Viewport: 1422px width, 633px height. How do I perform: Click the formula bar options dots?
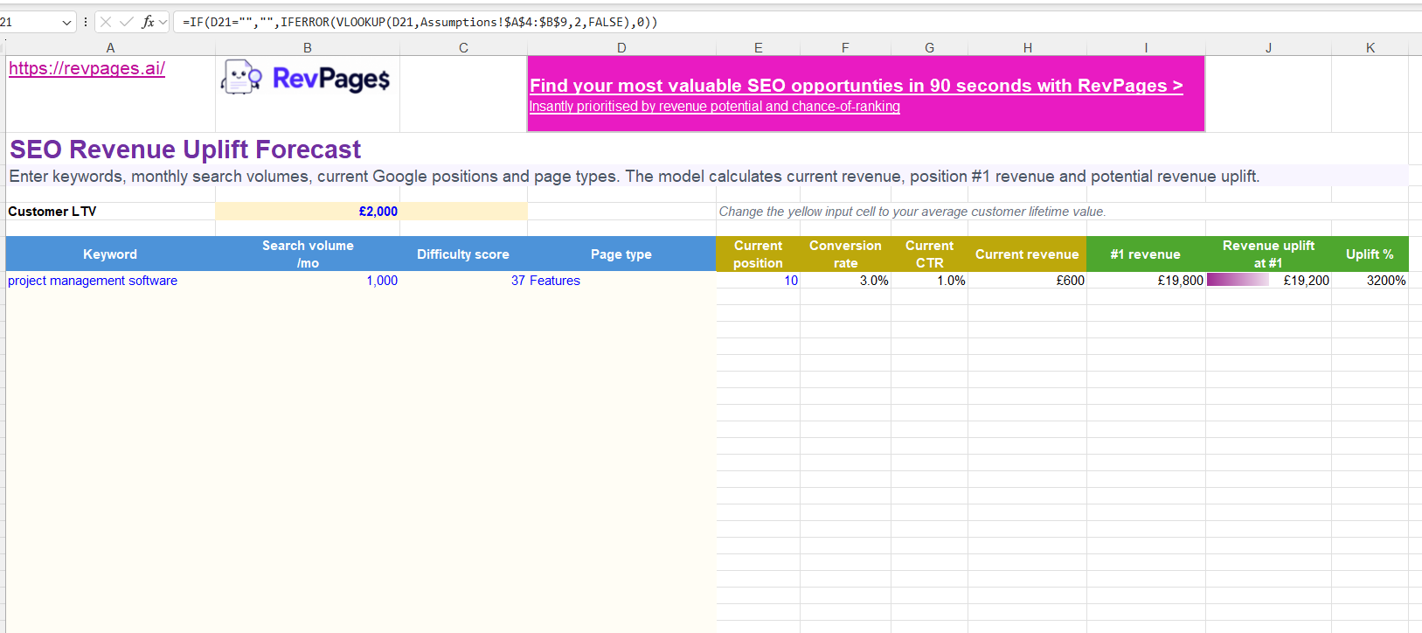[85, 22]
